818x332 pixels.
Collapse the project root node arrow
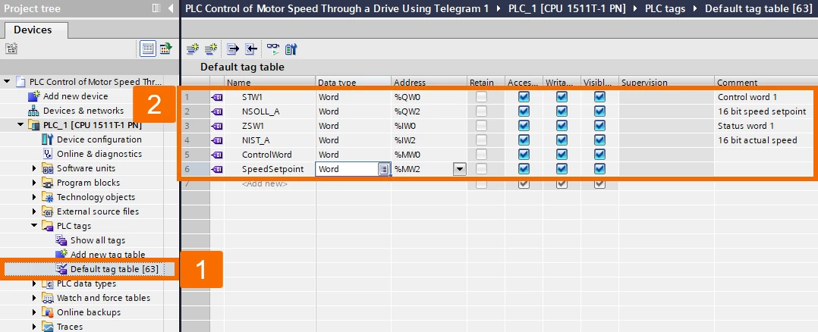pyautogui.click(x=7, y=81)
